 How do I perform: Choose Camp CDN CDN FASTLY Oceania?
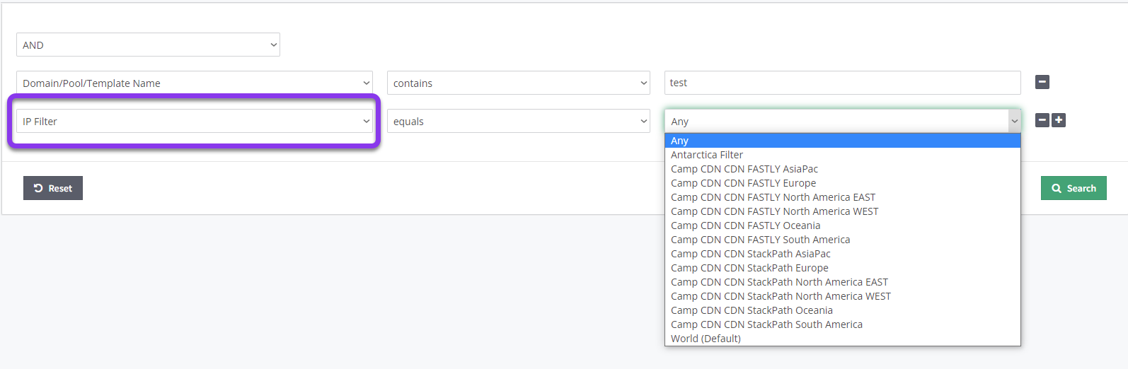[x=842, y=225]
